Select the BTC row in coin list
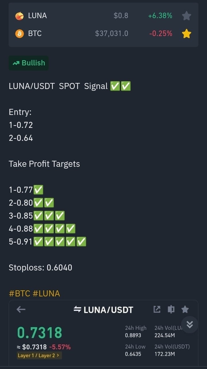 point(103,34)
